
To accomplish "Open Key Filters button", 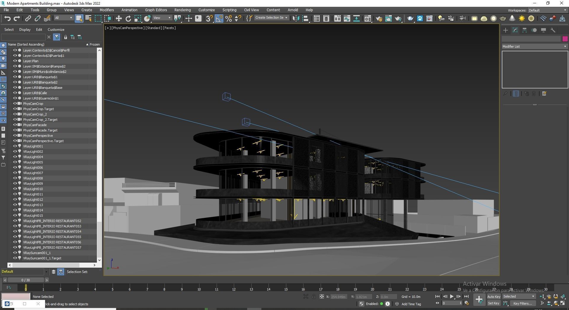I will pyautogui.click(x=522, y=303).
